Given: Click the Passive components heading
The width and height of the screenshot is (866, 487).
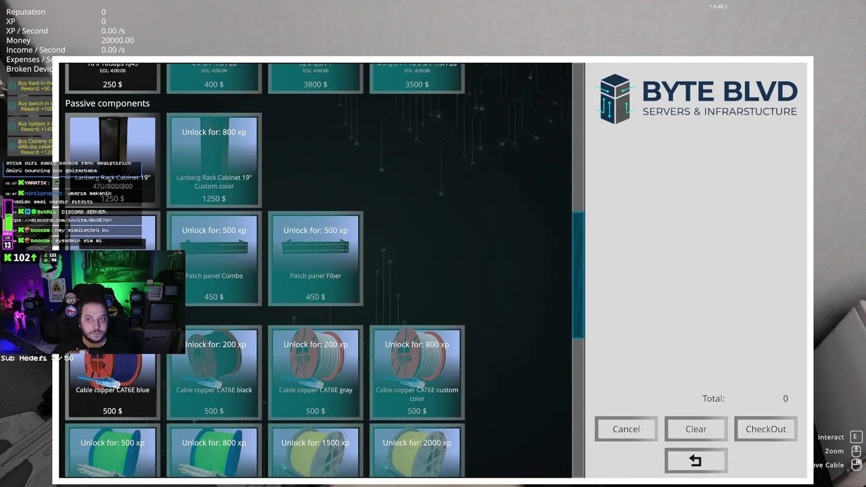Looking at the screenshot, I should (x=108, y=103).
